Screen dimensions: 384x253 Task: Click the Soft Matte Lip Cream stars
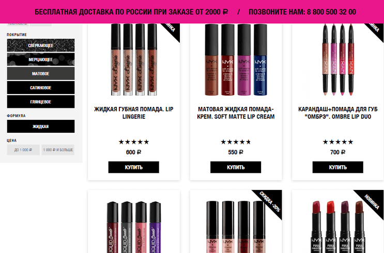pos(236,142)
